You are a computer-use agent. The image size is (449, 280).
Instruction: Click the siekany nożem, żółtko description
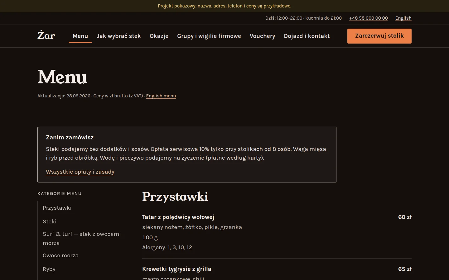coord(192,227)
